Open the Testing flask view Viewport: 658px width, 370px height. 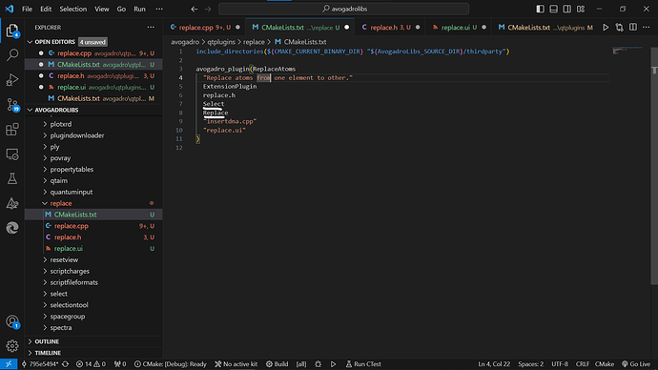click(12, 178)
